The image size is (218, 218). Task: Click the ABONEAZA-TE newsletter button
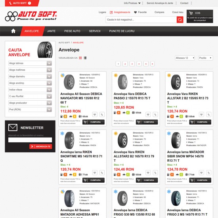pos(41,147)
